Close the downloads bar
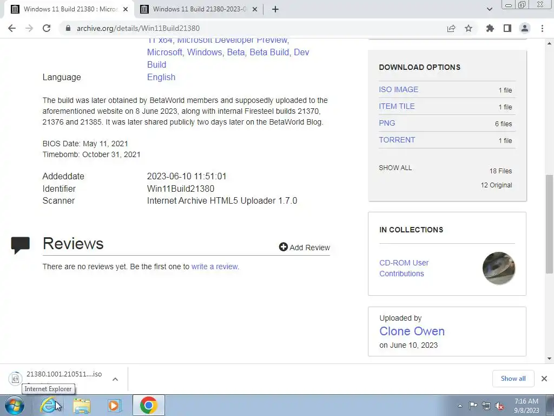 tap(544, 379)
